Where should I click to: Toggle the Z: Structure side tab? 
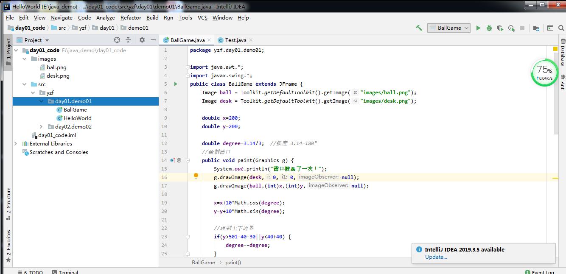(8, 204)
